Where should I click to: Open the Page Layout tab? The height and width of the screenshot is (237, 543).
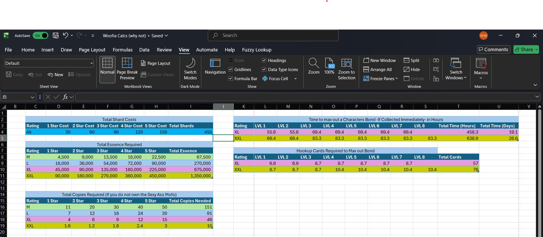(92, 50)
